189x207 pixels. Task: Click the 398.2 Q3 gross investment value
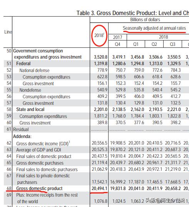pyautogui.click(x=176, y=123)
